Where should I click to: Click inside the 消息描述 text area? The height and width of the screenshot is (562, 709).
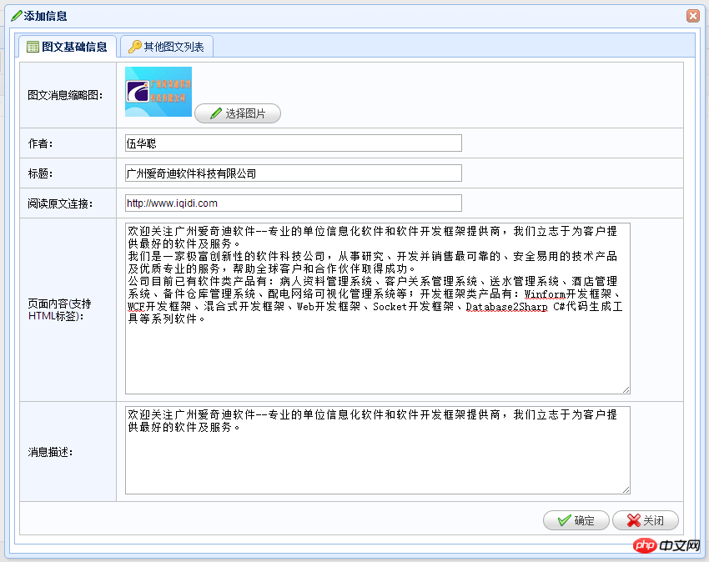(378, 450)
